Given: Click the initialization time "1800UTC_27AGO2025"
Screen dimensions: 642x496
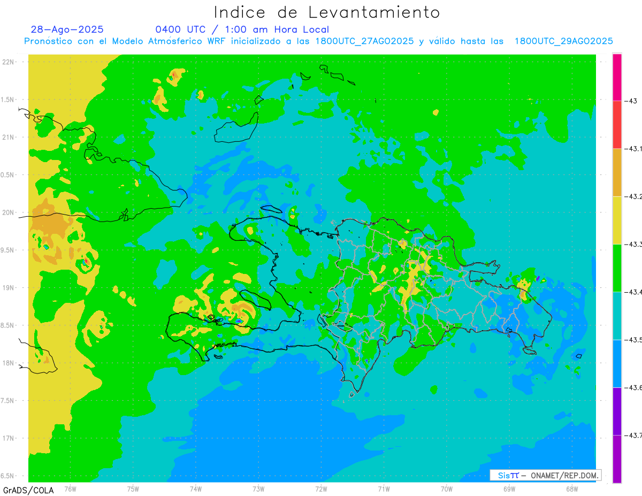Looking at the screenshot, I should coord(365,41).
